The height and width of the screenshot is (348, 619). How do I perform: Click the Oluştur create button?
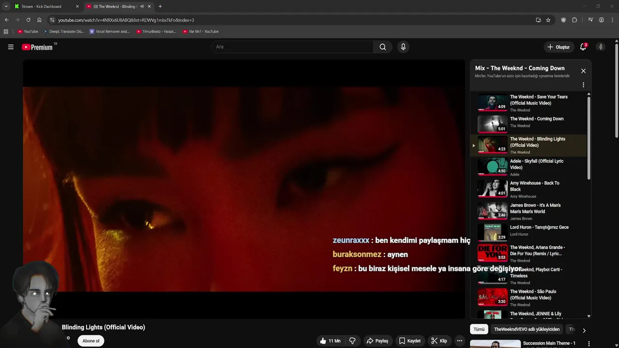click(558, 47)
